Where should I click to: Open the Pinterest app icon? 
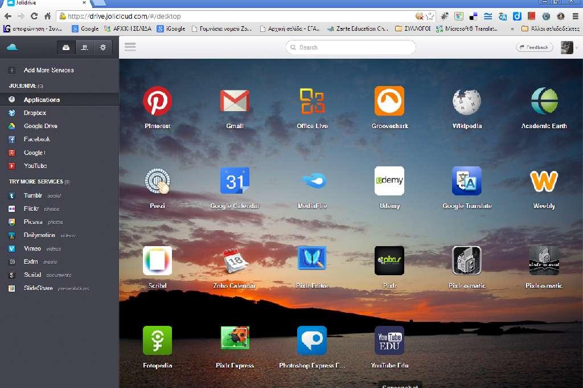pos(157,101)
